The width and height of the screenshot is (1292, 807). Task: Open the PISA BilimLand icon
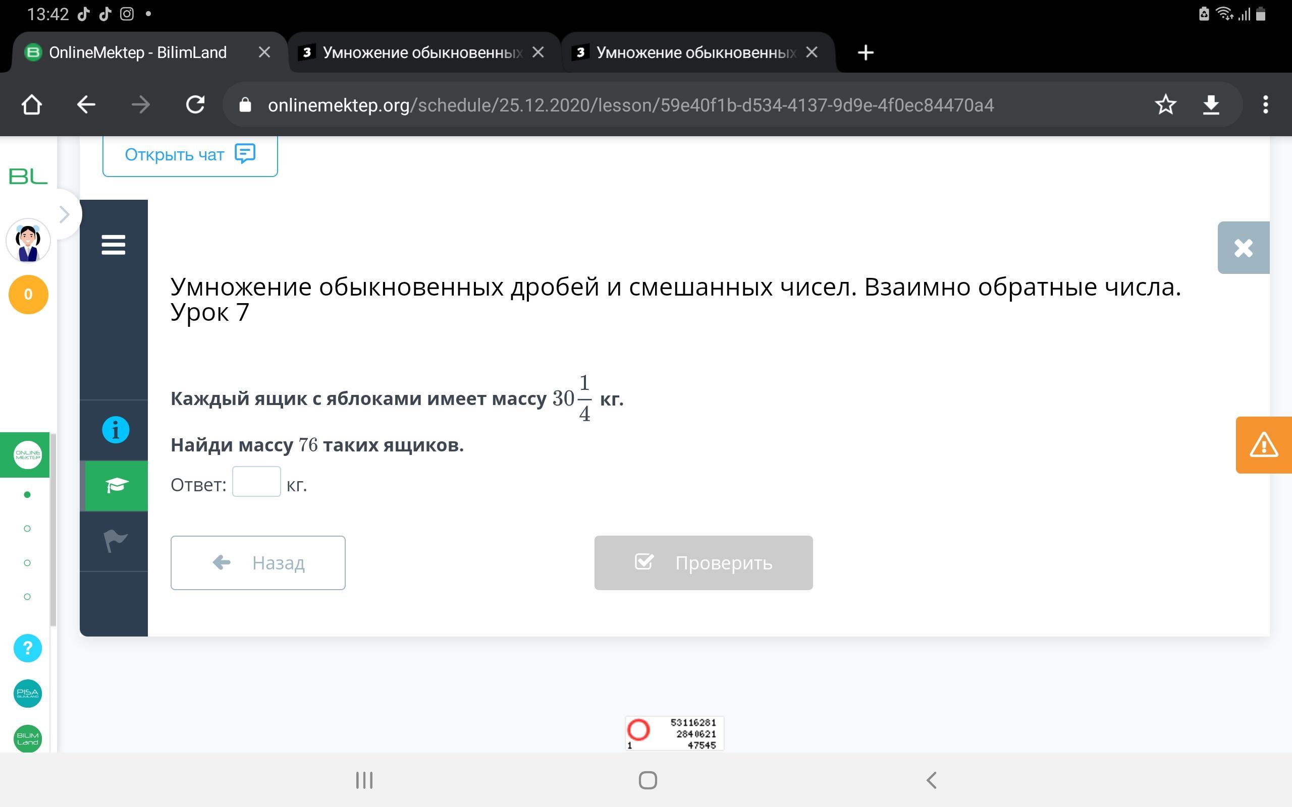point(28,694)
